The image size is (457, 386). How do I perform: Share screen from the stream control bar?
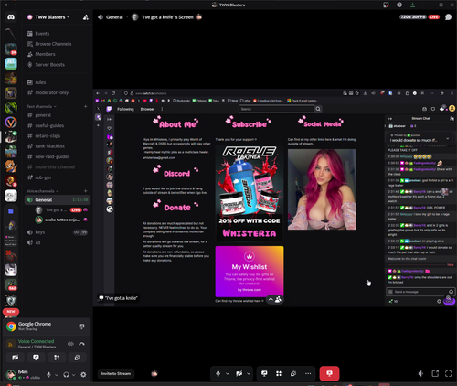coord(264,373)
